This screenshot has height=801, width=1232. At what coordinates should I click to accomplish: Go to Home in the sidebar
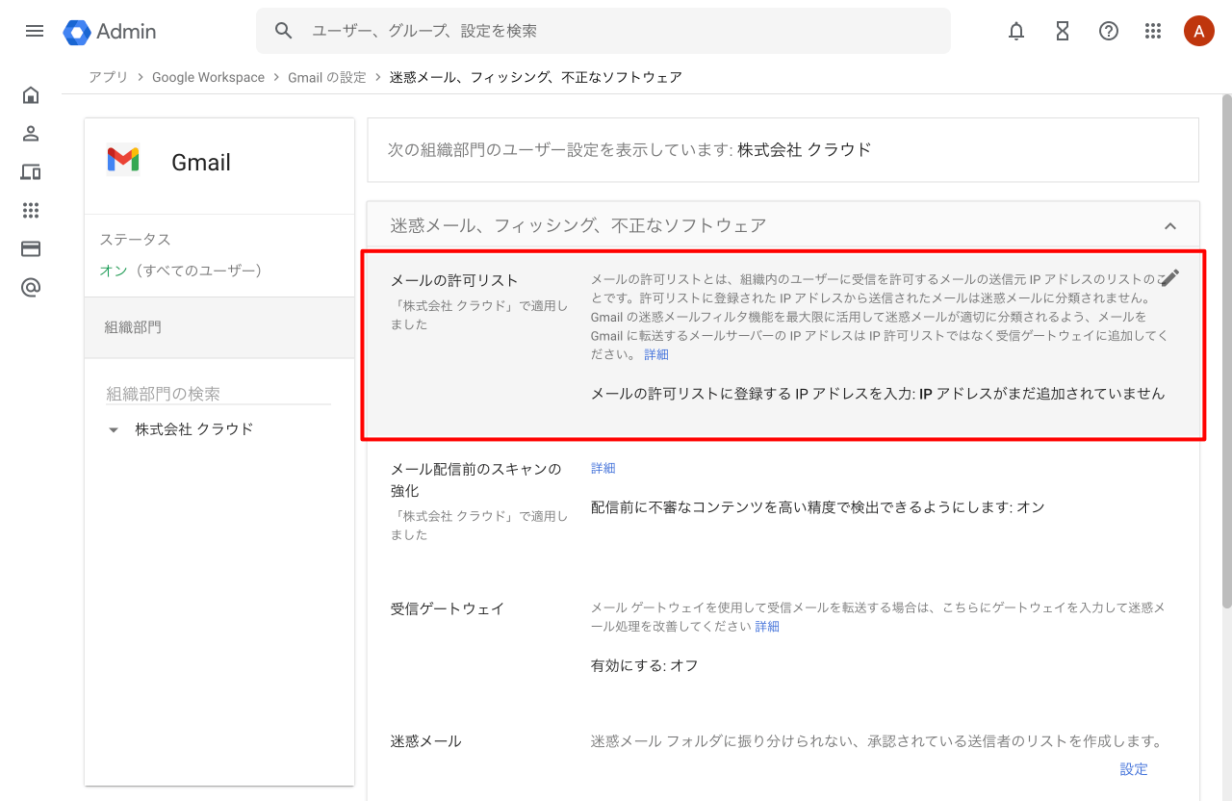(31, 95)
